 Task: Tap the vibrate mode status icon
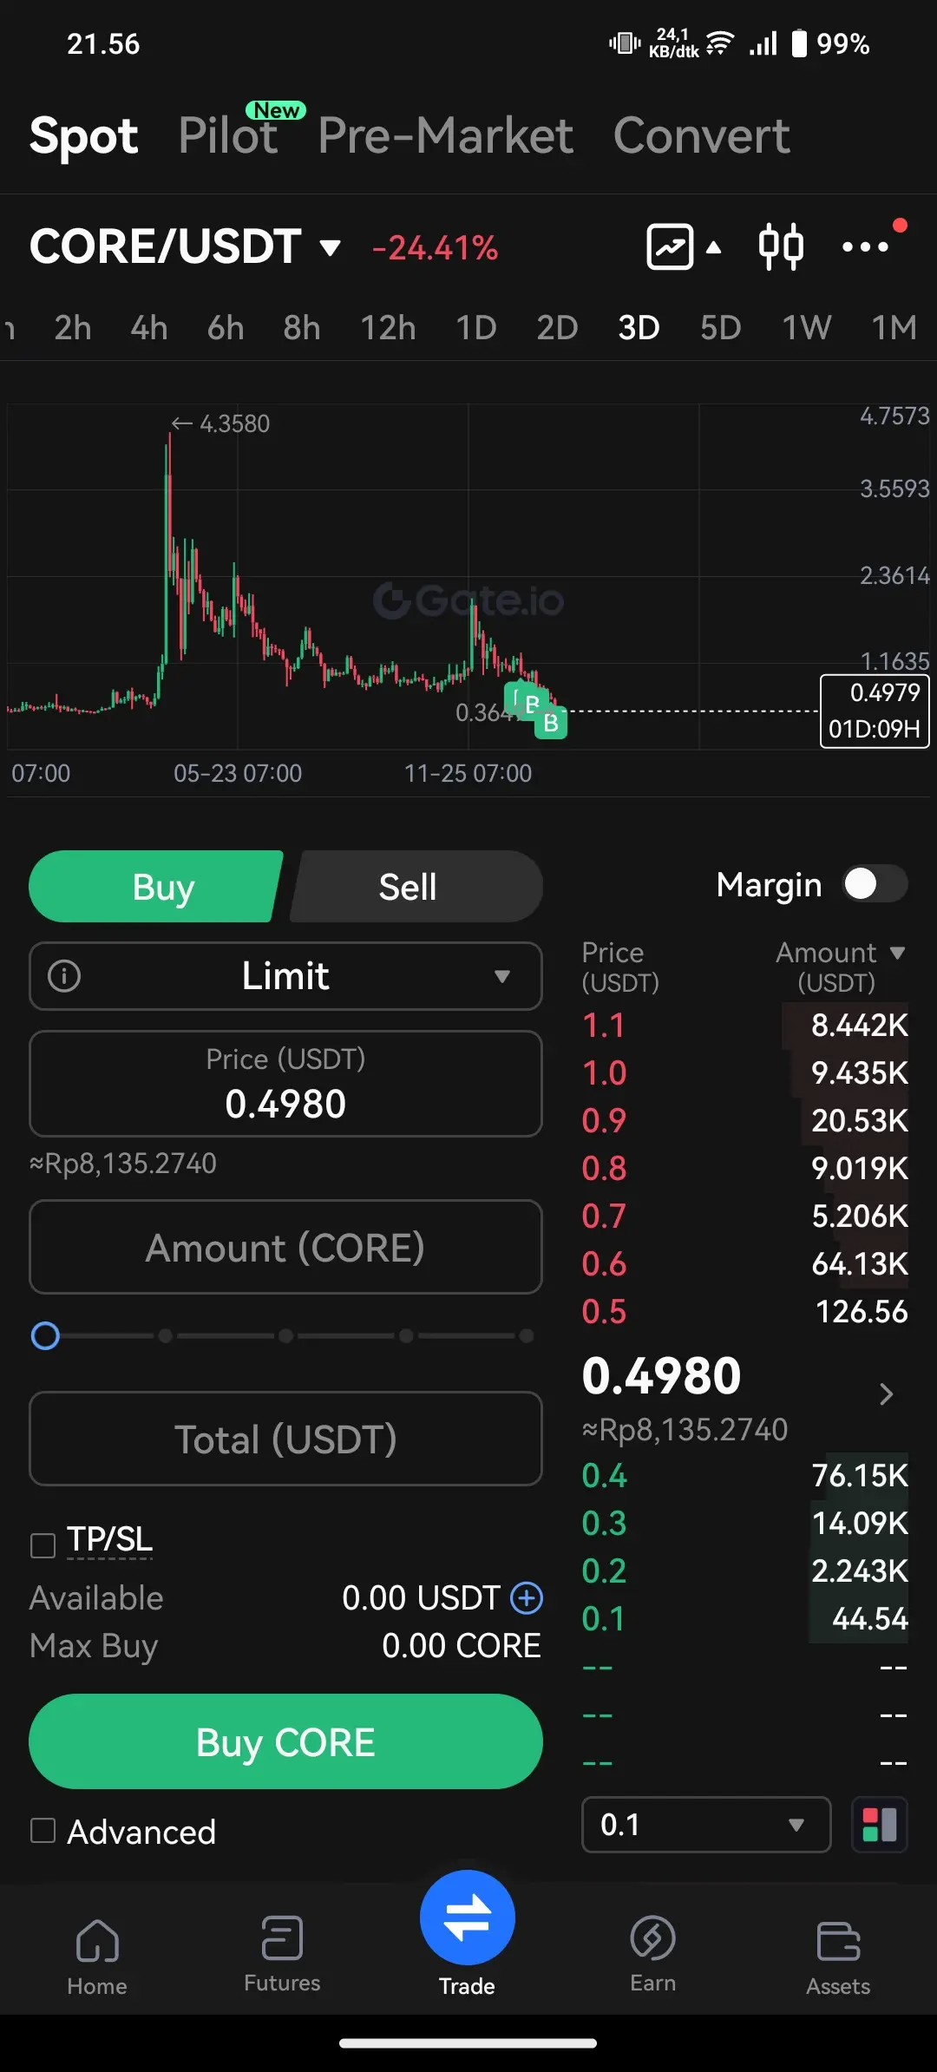625,43
